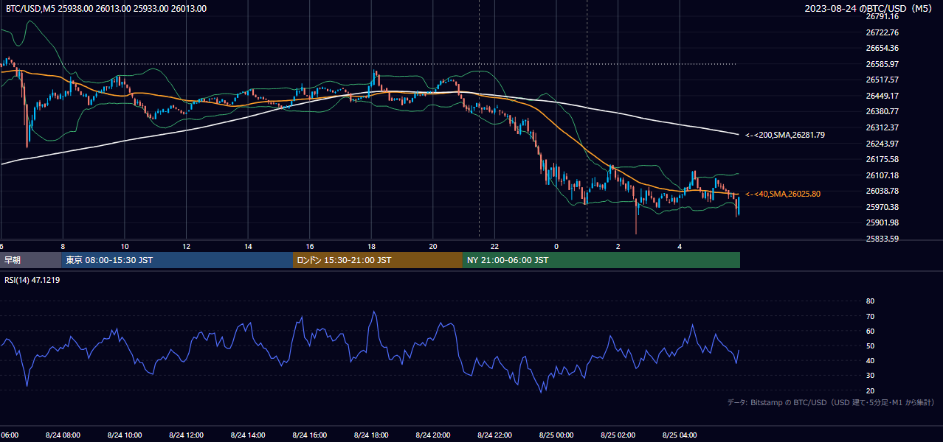Select the ロンドン 15:30-21:00 JST session bar
Image resolution: width=943 pixels, height=442 pixels.
[378, 260]
